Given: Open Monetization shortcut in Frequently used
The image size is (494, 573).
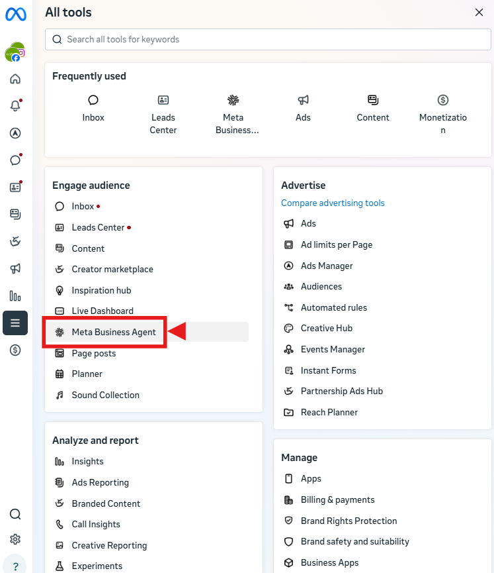Looking at the screenshot, I should pos(443,115).
